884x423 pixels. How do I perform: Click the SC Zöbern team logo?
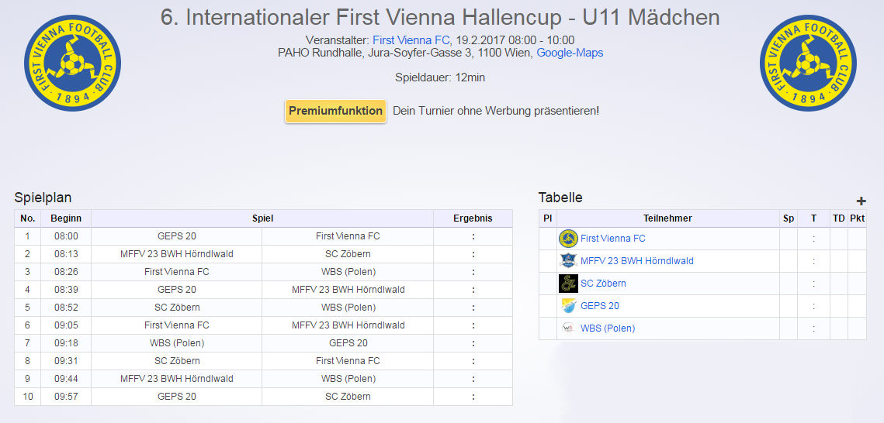click(x=568, y=284)
